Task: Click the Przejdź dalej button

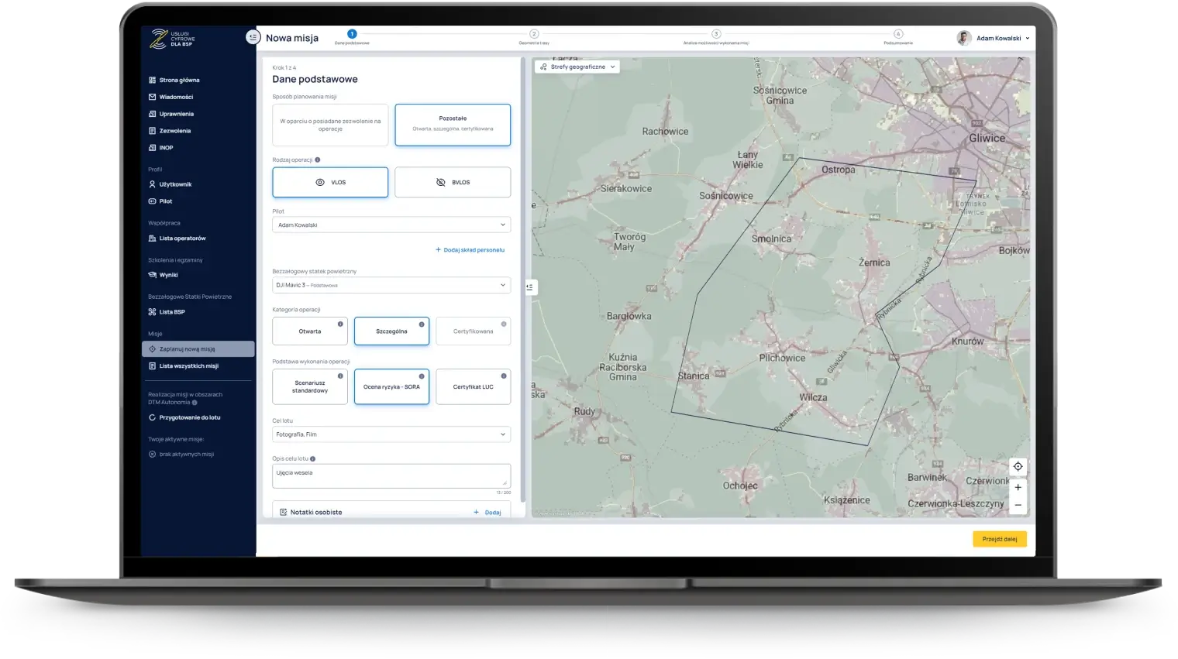Action: 999,539
